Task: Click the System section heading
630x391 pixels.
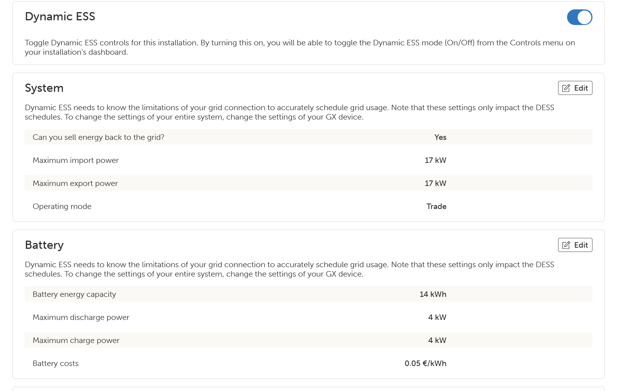Action: pos(44,88)
